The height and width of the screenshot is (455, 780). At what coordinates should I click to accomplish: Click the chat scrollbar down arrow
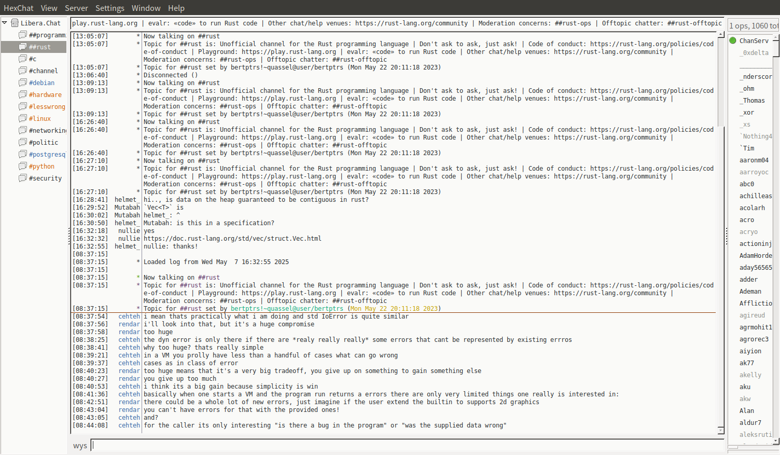point(720,430)
